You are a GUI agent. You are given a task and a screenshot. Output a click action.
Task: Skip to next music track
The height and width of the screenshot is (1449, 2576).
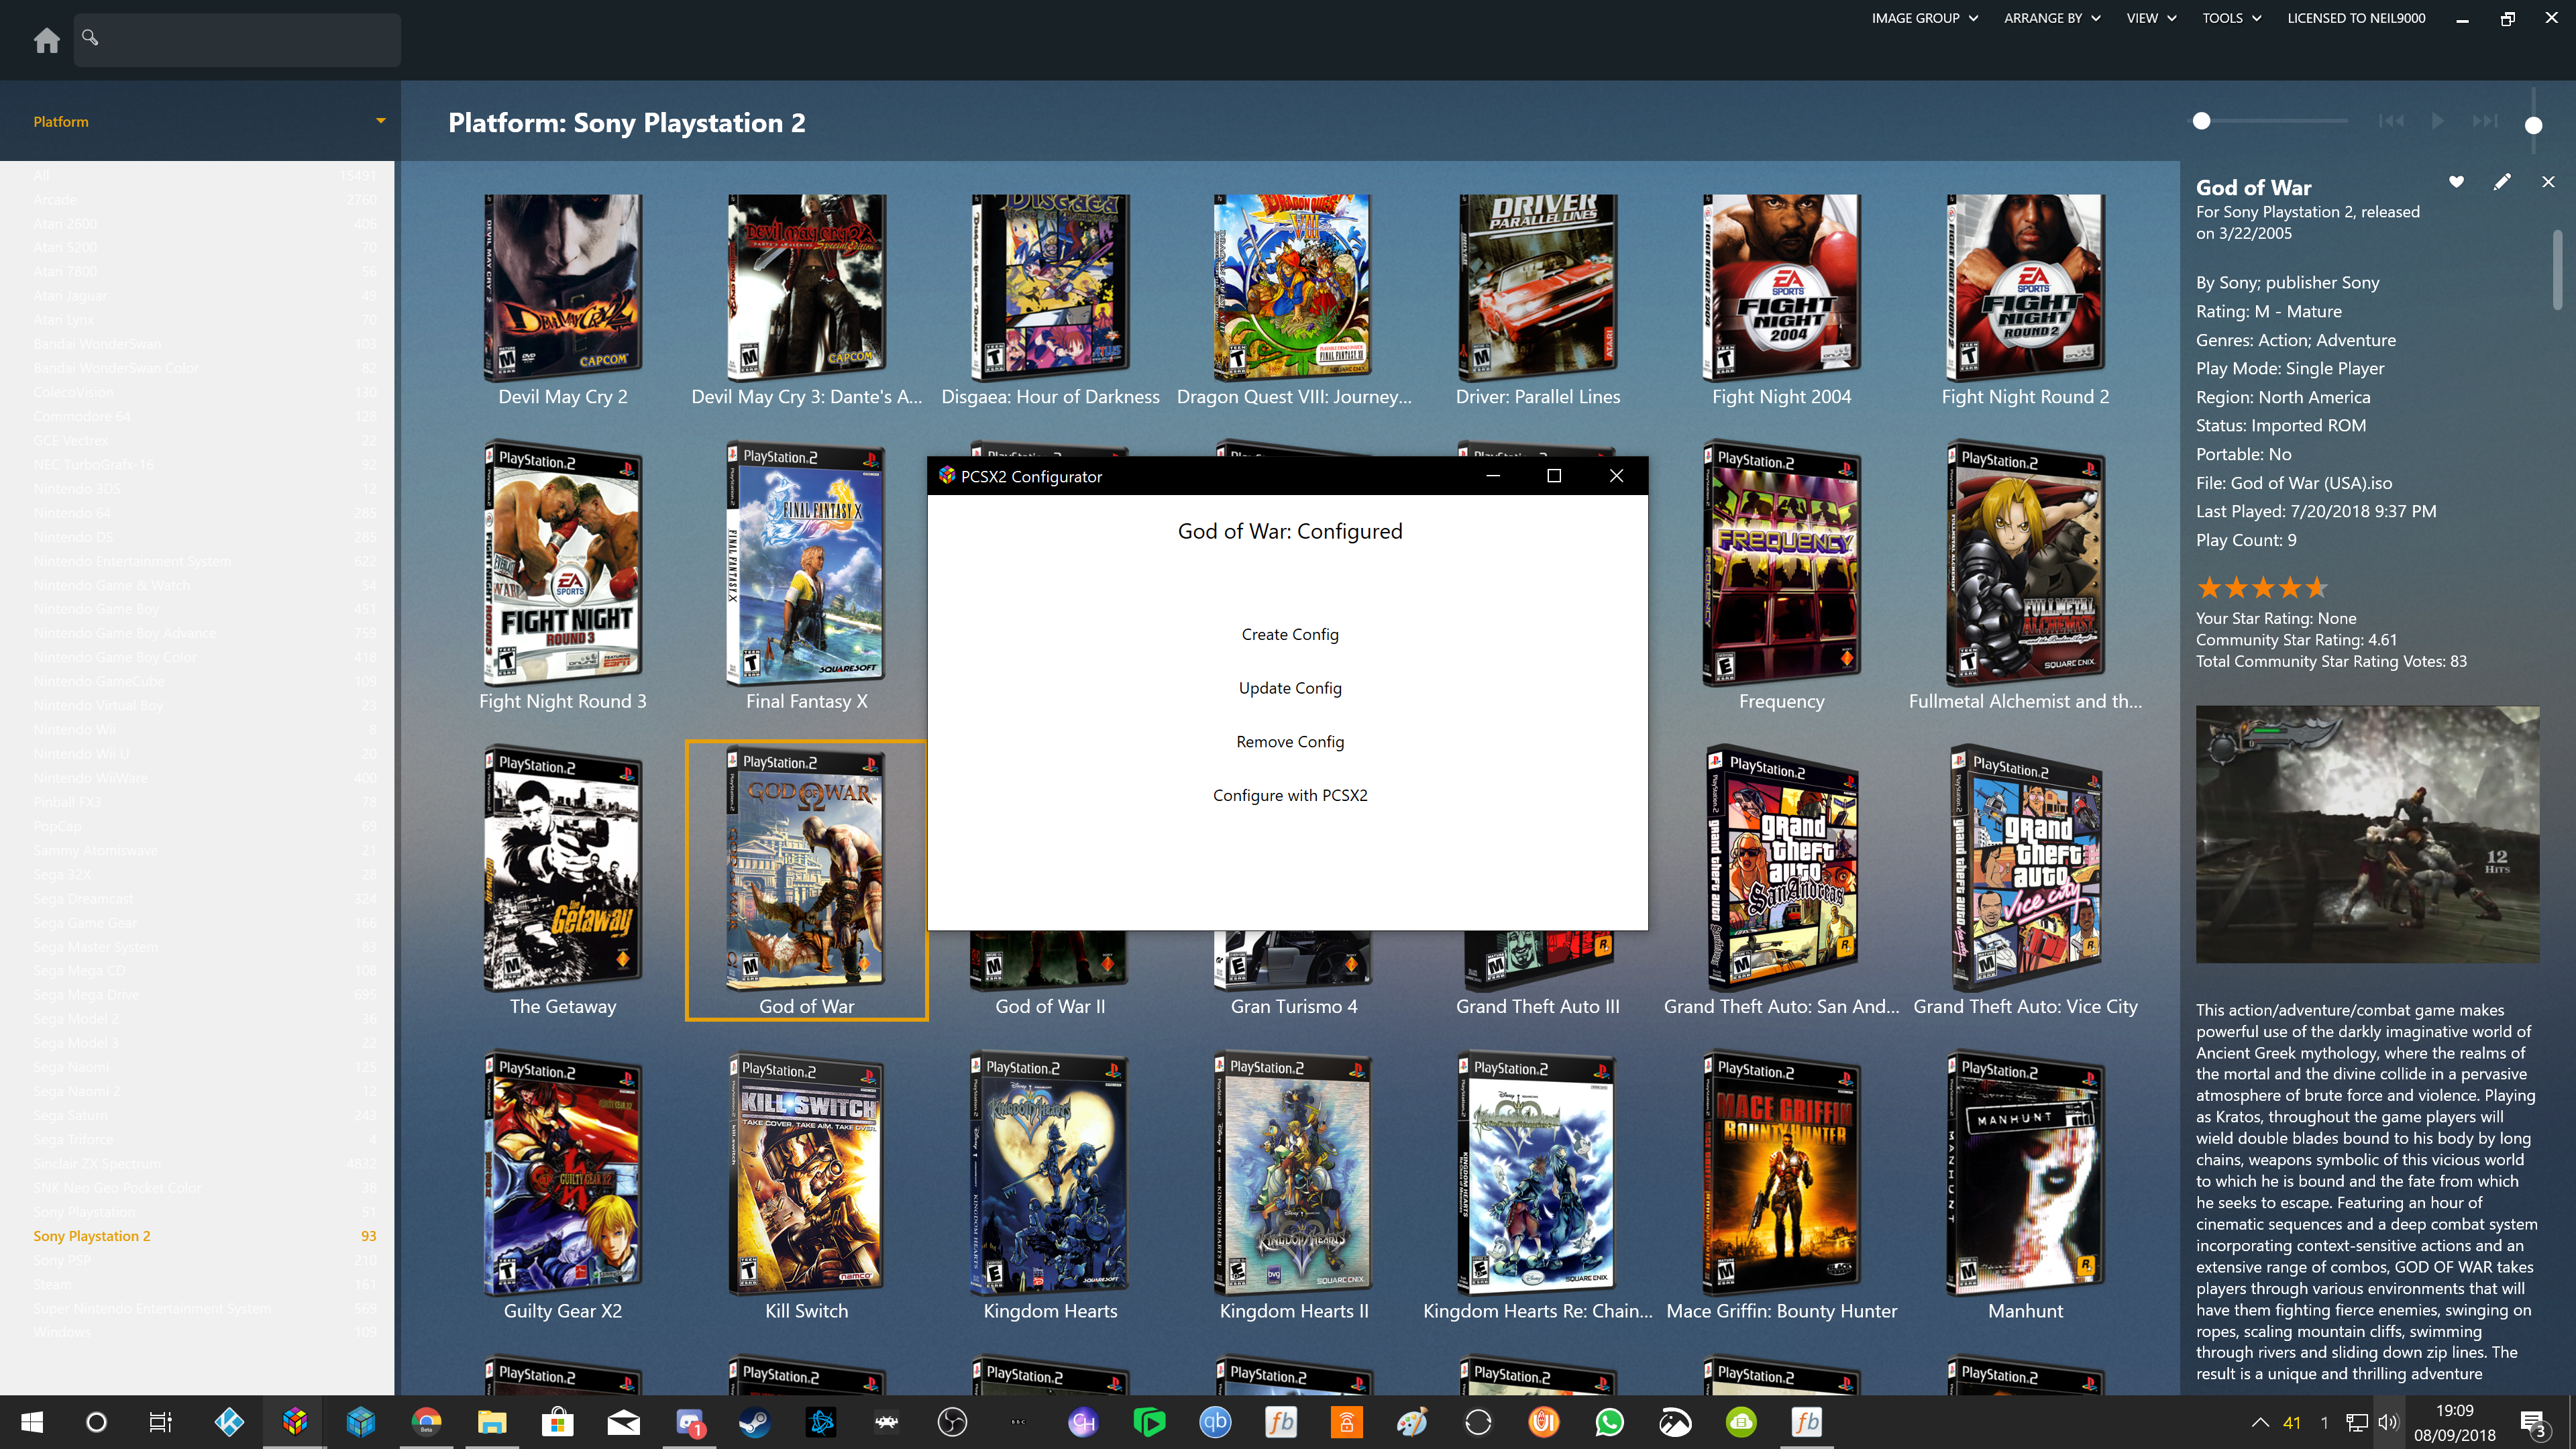point(2485,121)
